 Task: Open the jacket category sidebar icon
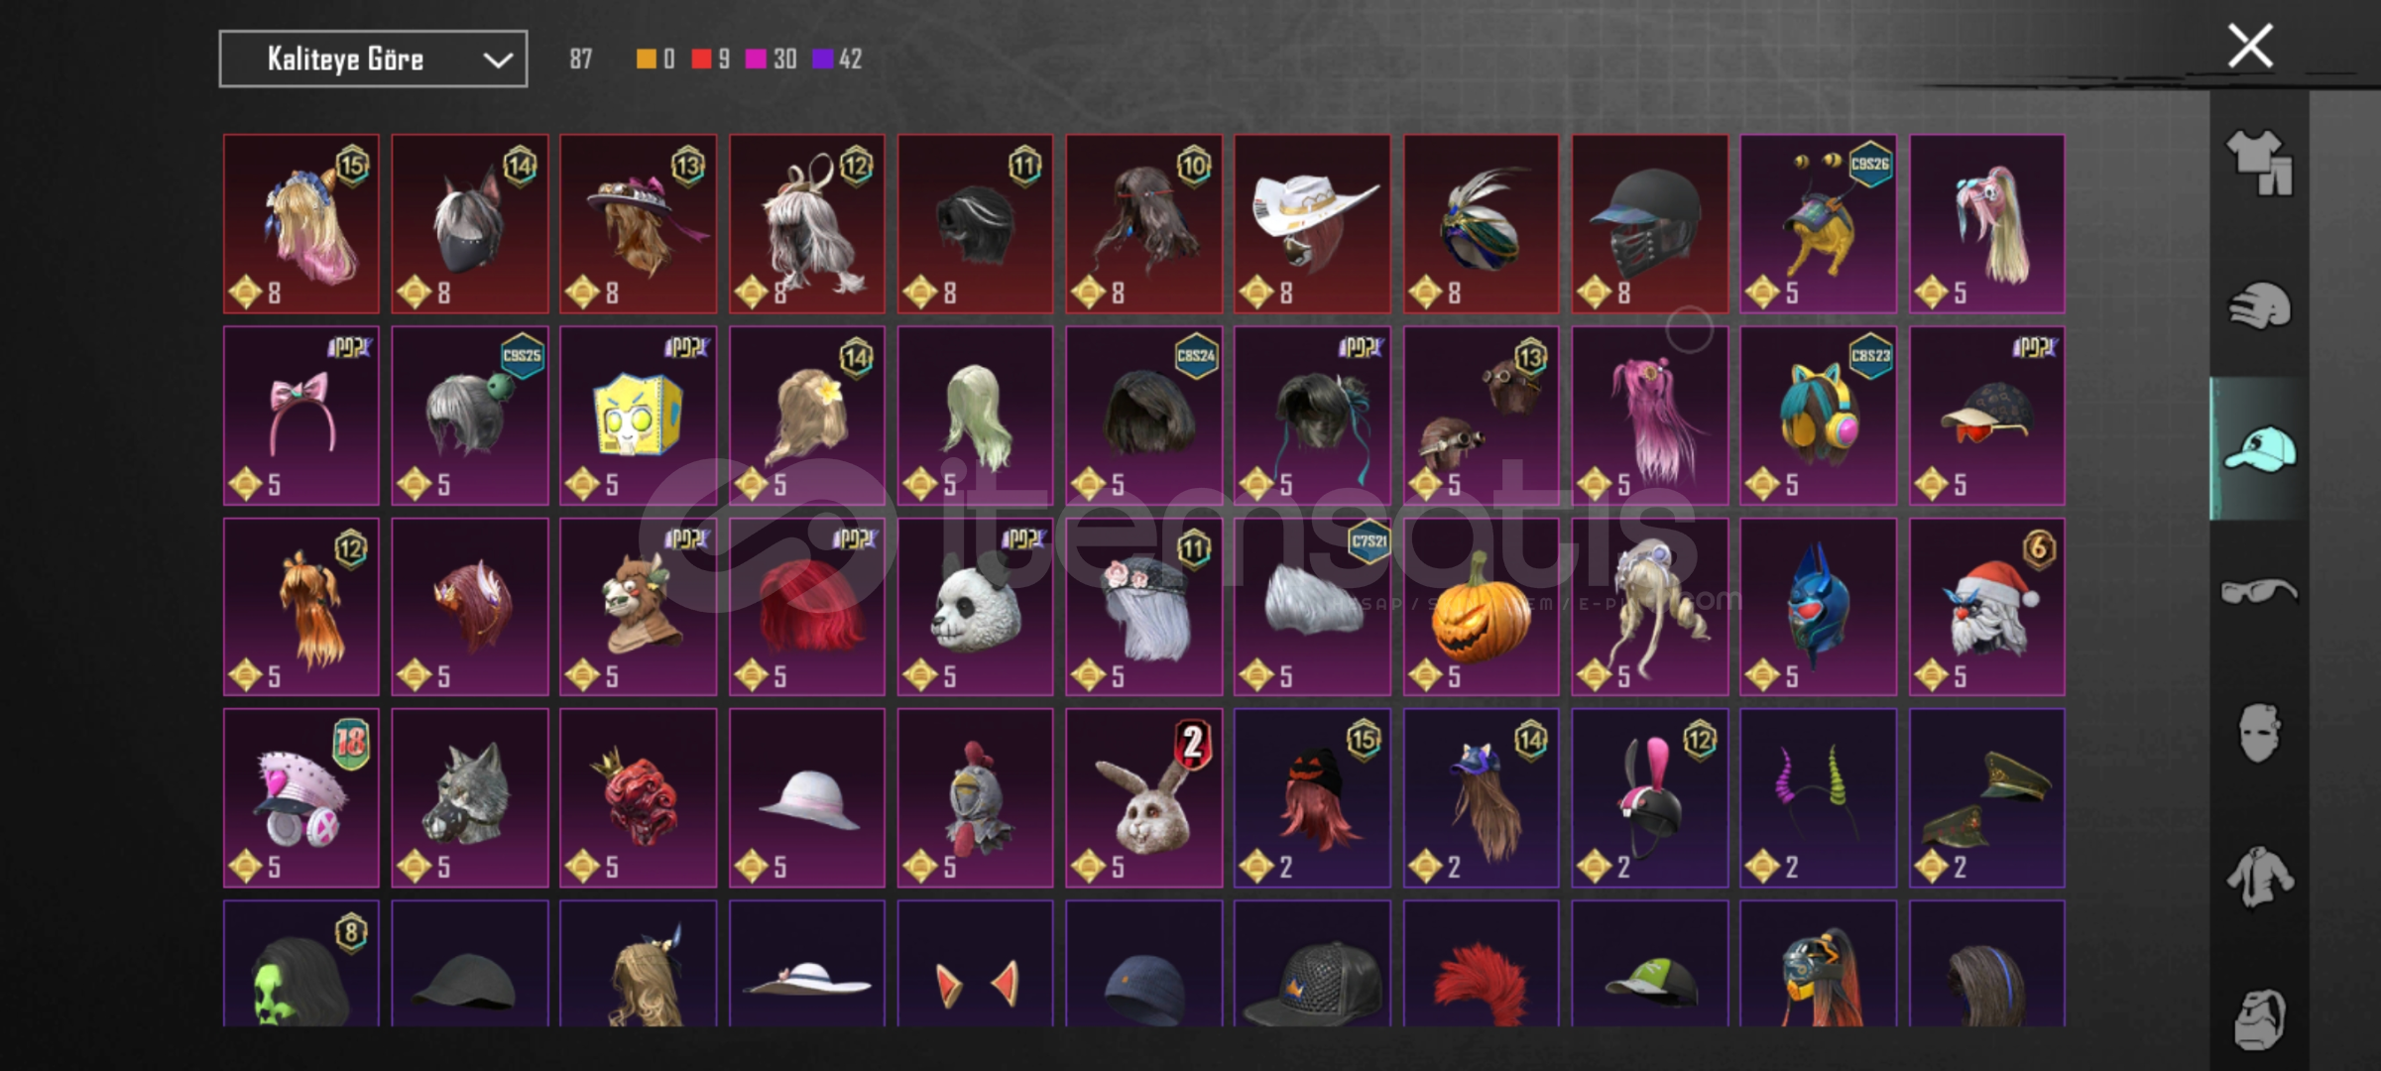point(2260,877)
